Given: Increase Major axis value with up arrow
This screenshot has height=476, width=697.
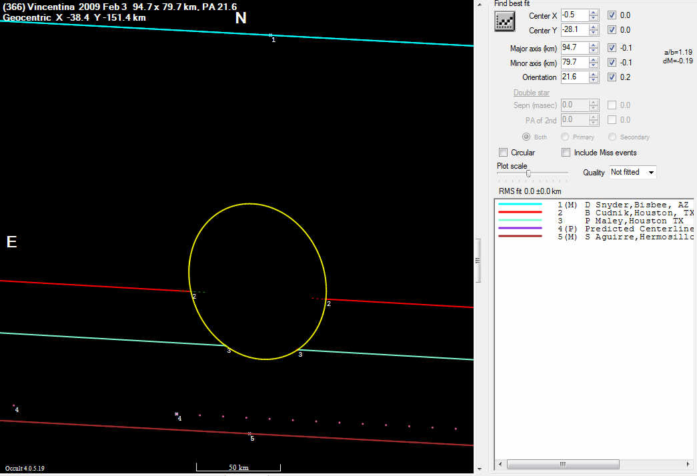Looking at the screenshot, I should (594, 45).
